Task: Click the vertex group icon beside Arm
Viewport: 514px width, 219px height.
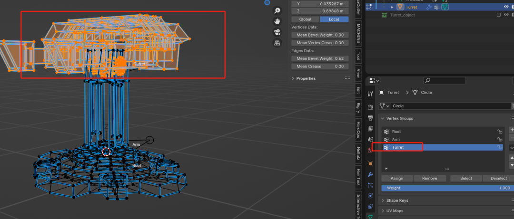Action: (x=387, y=140)
